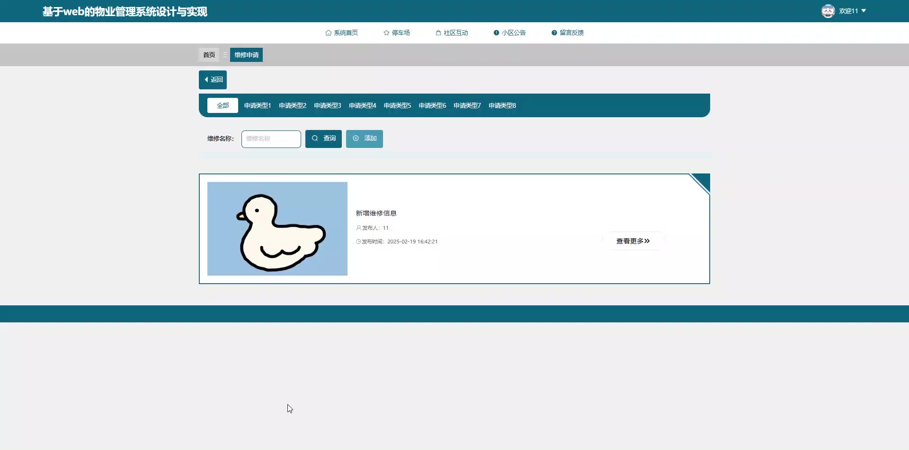Open the 小区公告 menu item
This screenshot has width=909, height=450.
pos(509,33)
